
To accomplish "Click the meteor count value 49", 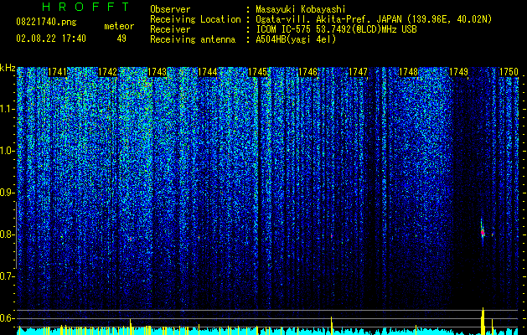I will click(x=121, y=39).
